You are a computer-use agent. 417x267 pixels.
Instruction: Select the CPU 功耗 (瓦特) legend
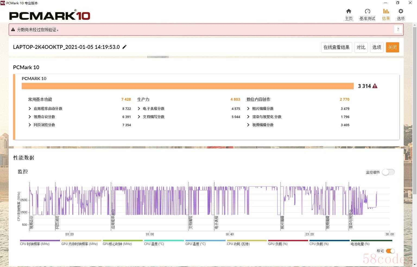[247, 243]
